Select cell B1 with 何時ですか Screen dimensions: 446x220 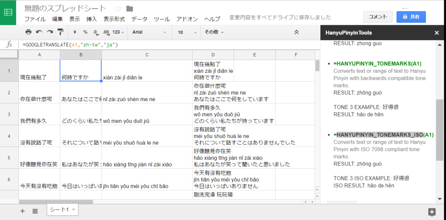[x=81, y=70]
